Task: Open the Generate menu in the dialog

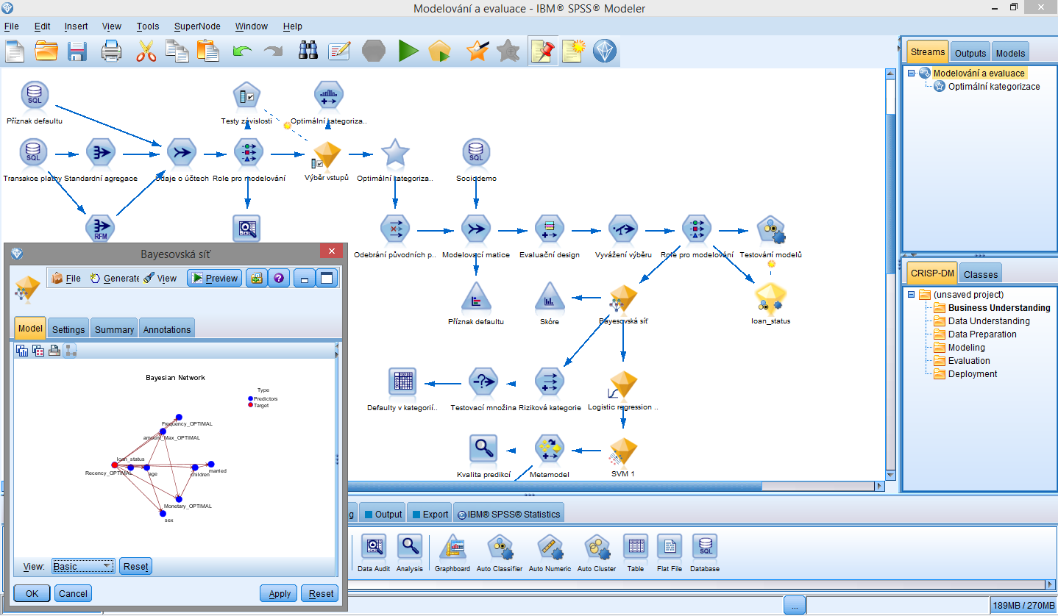Action: (114, 278)
